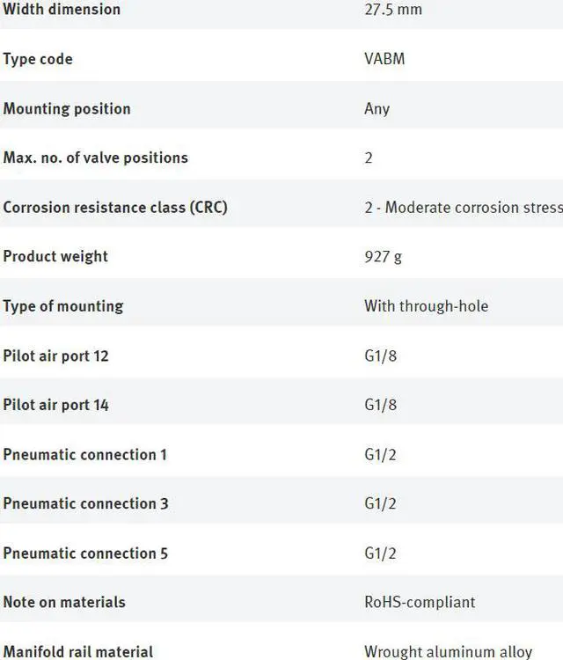Click the Note on materials label
This screenshot has width=563, height=660.
click(x=64, y=602)
